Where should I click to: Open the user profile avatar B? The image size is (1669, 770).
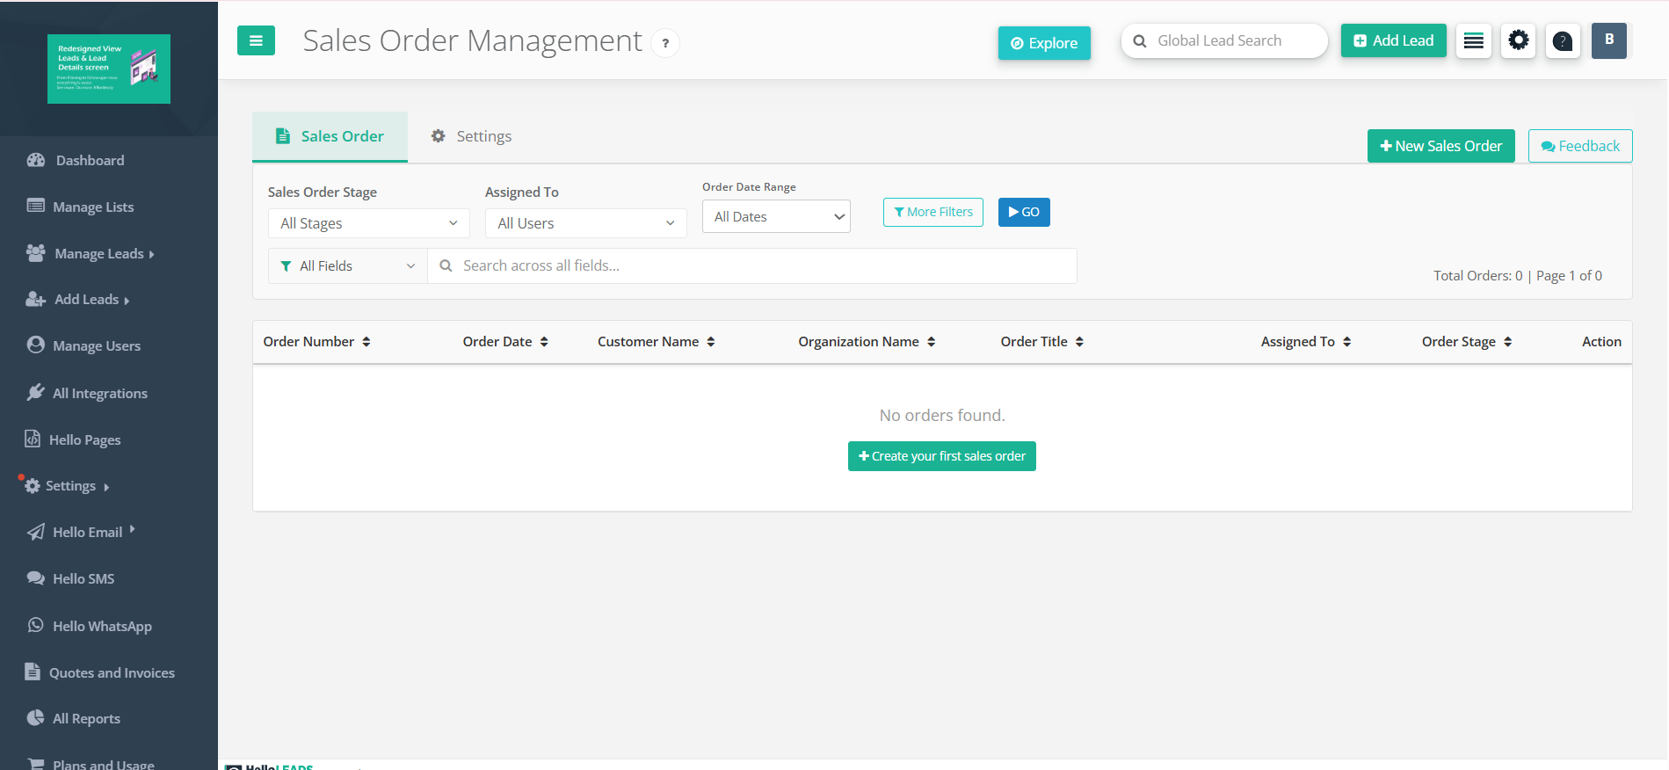click(1609, 40)
